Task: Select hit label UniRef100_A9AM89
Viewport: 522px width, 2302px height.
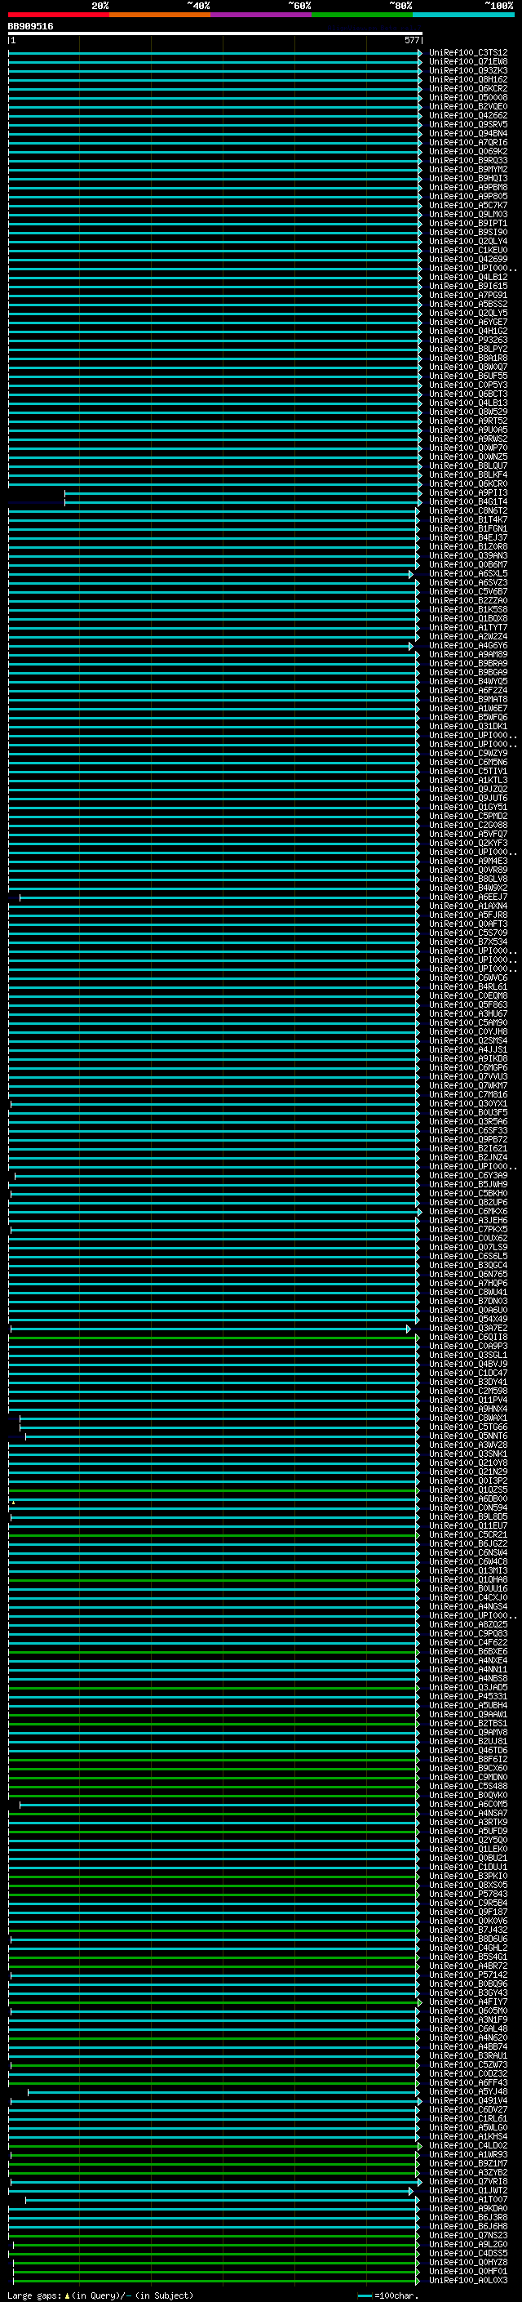Action: [x=468, y=655]
